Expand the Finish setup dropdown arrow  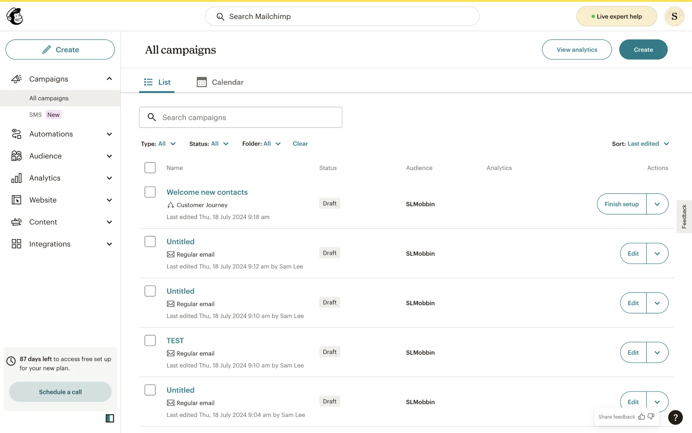coord(657,204)
